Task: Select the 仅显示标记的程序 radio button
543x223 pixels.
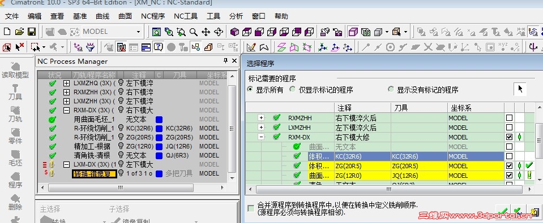Action: pos(292,89)
